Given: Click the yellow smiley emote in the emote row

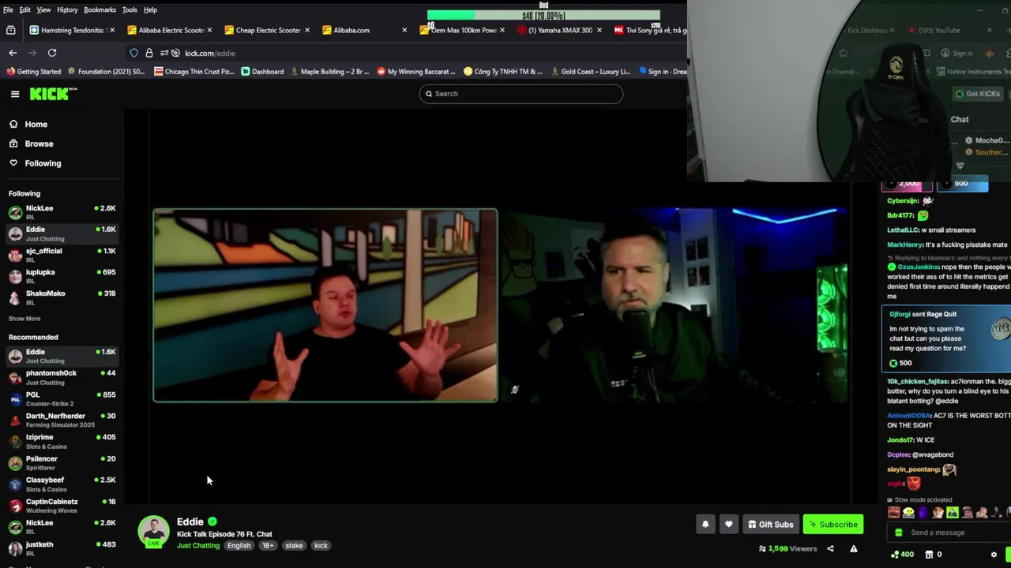Looking at the screenshot, I should (x=908, y=513).
